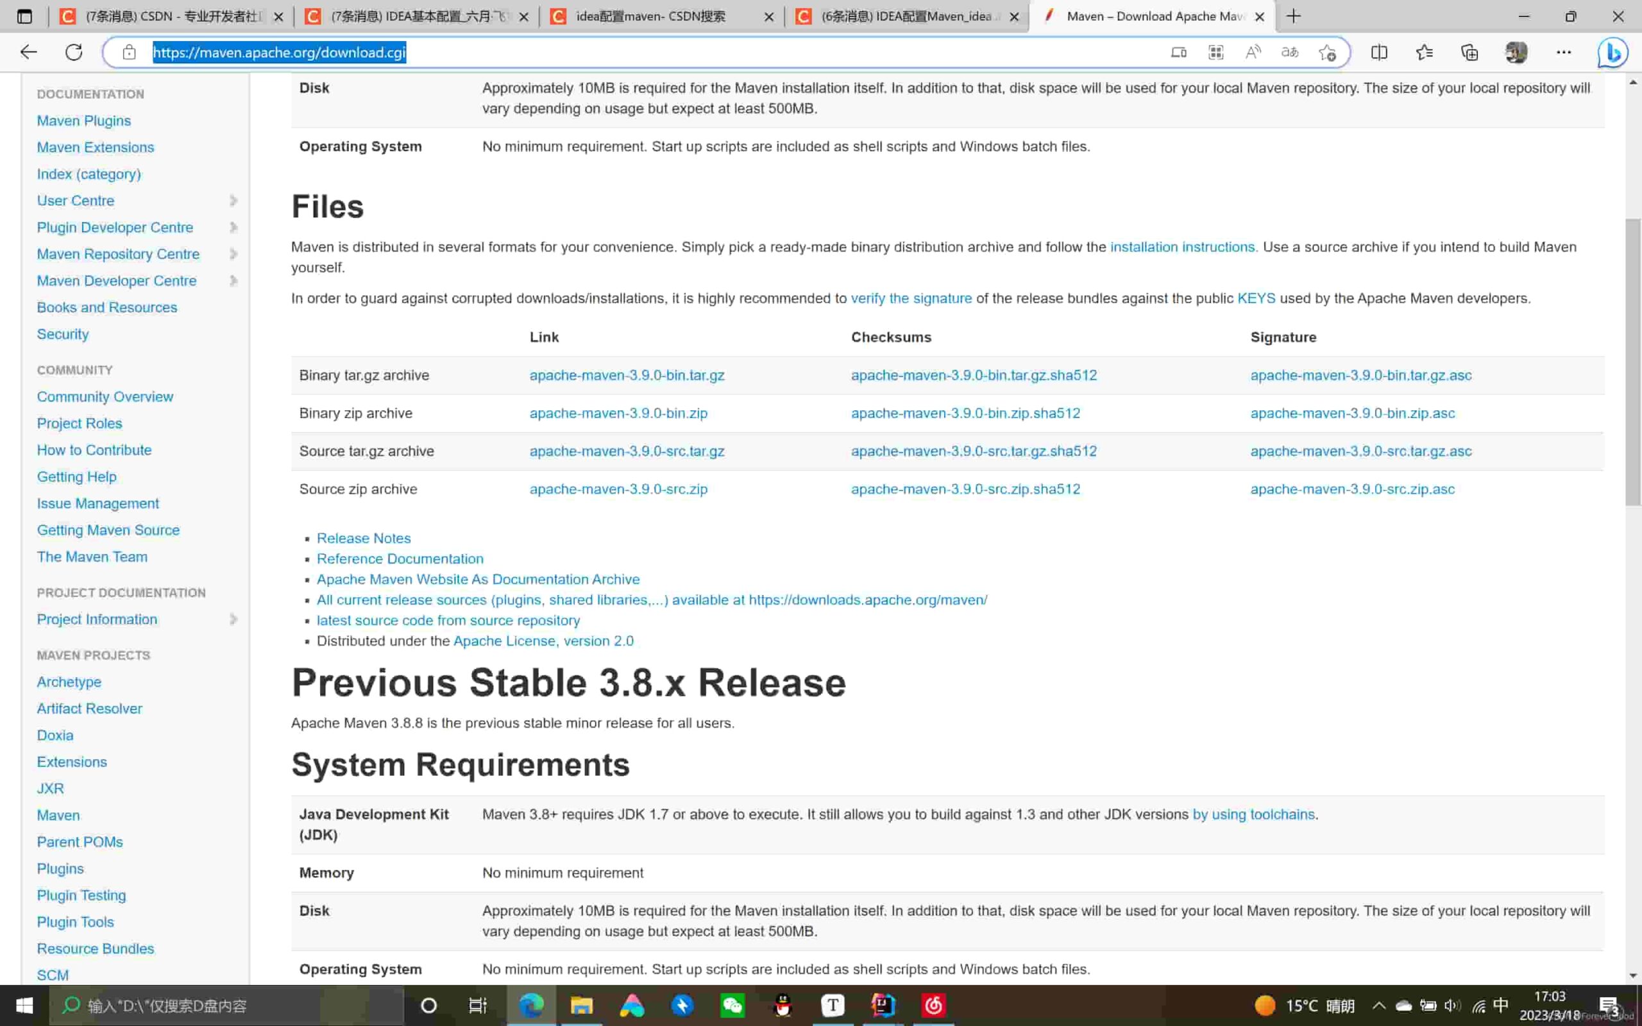
Task: Click the Maven Plugins documentation link
Action: [84, 119]
